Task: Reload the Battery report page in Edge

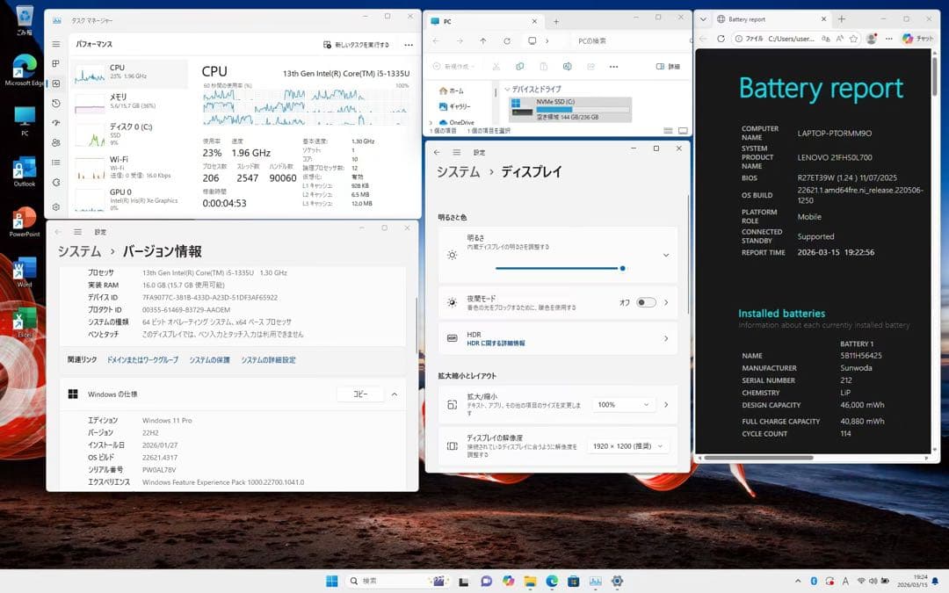Action: click(721, 39)
